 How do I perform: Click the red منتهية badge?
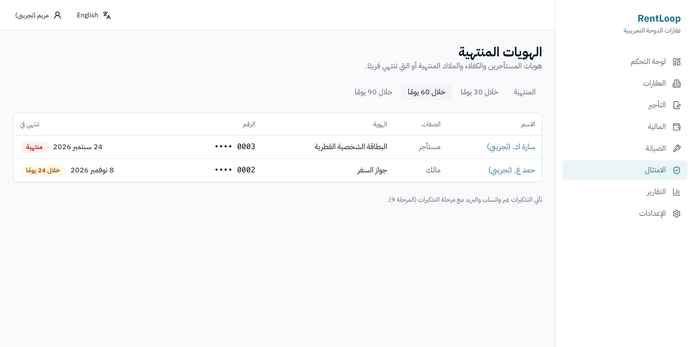pos(34,147)
